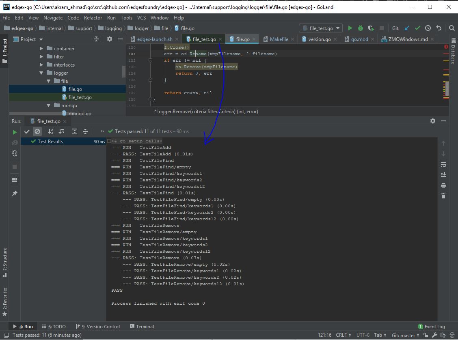Run tests using the green play toolbar icon
Screen dimensions: 458x340
click(x=350, y=28)
